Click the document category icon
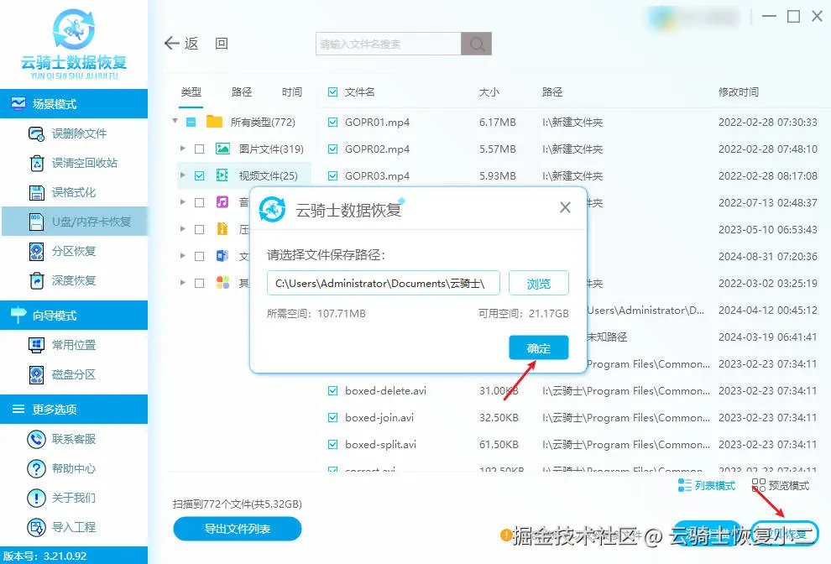Viewport: 831px width, 564px height. 222,256
